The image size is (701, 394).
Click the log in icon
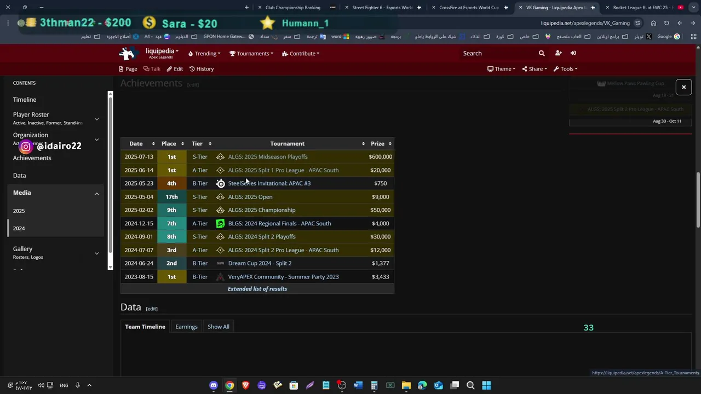pyautogui.click(x=573, y=53)
